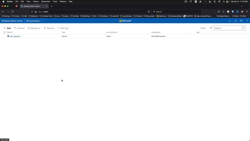Open the Bookmarks menu
250x141 pixels.
coord(46,2)
